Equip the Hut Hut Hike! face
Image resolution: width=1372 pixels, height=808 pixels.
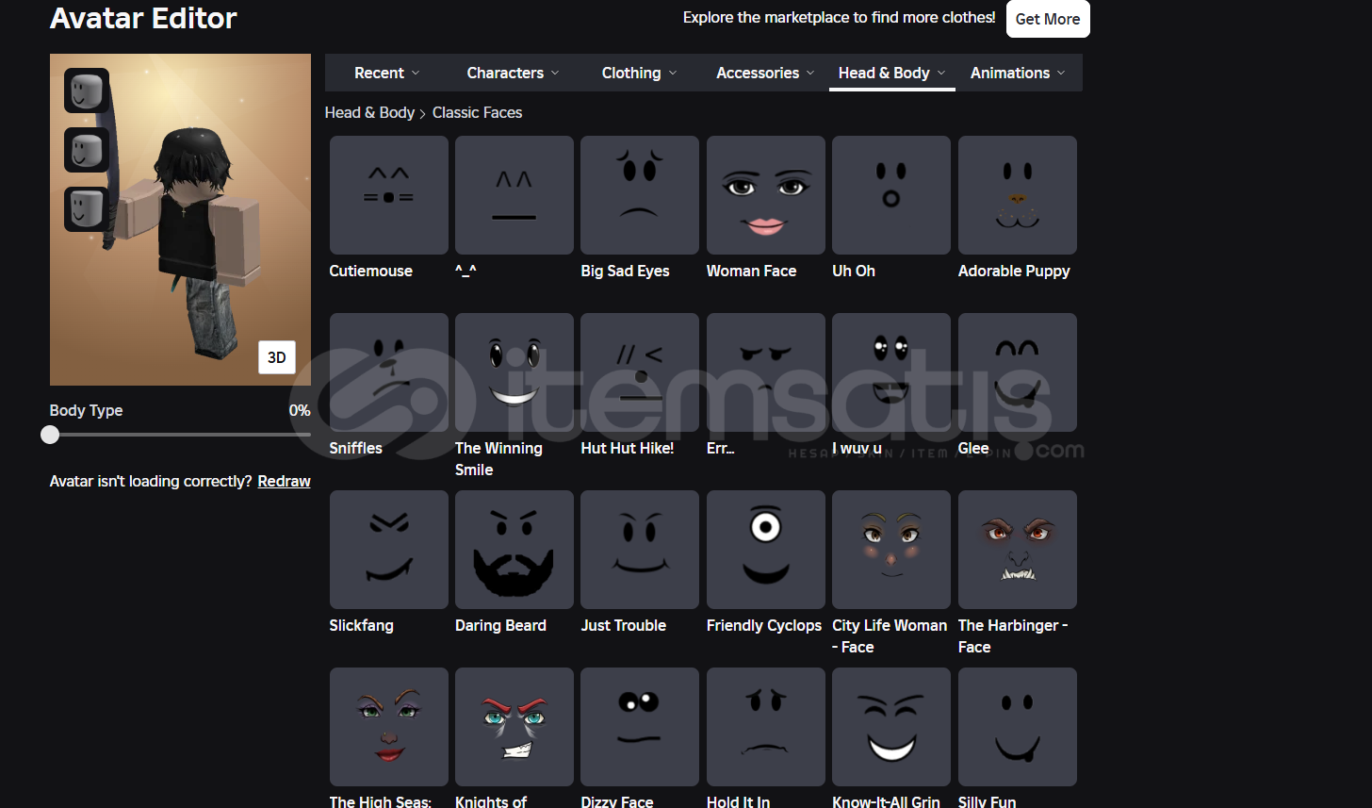click(640, 372)
